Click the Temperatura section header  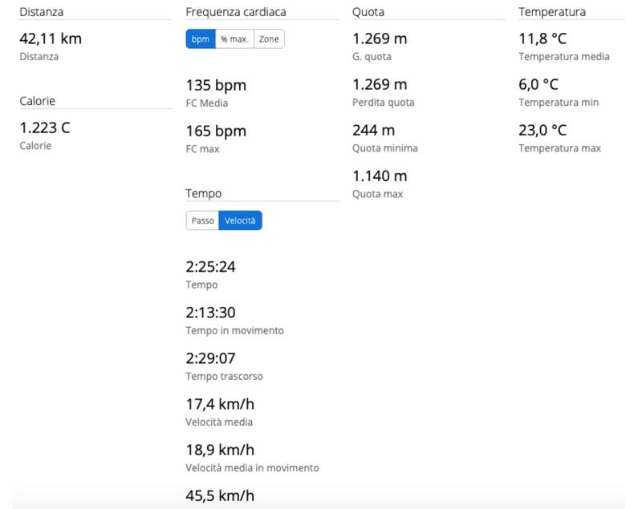point(552,12)
